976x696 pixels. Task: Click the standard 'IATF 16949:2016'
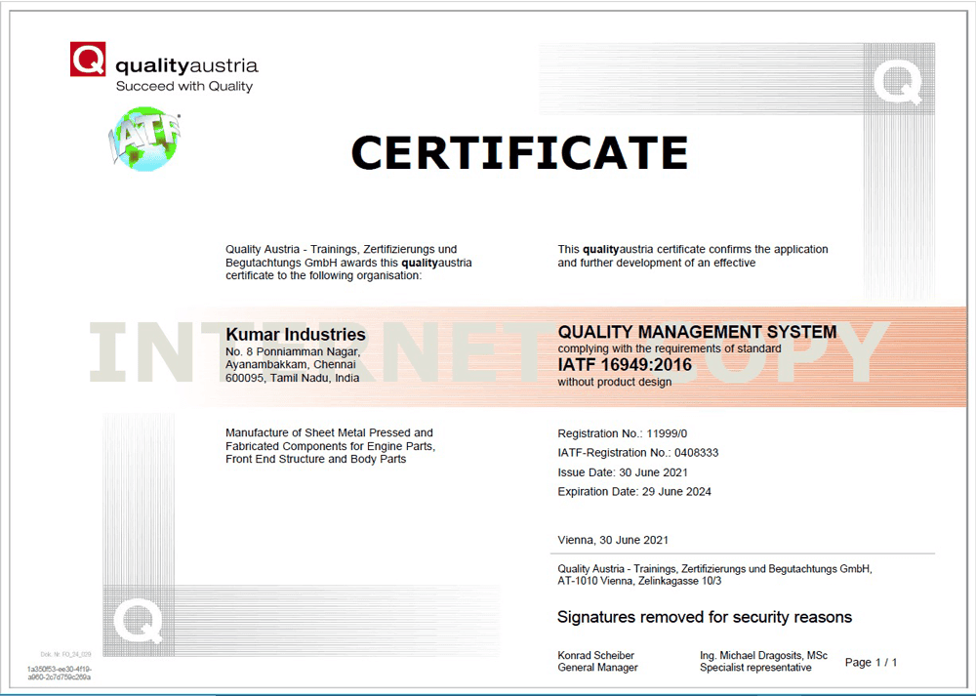(x=625, y=365)
